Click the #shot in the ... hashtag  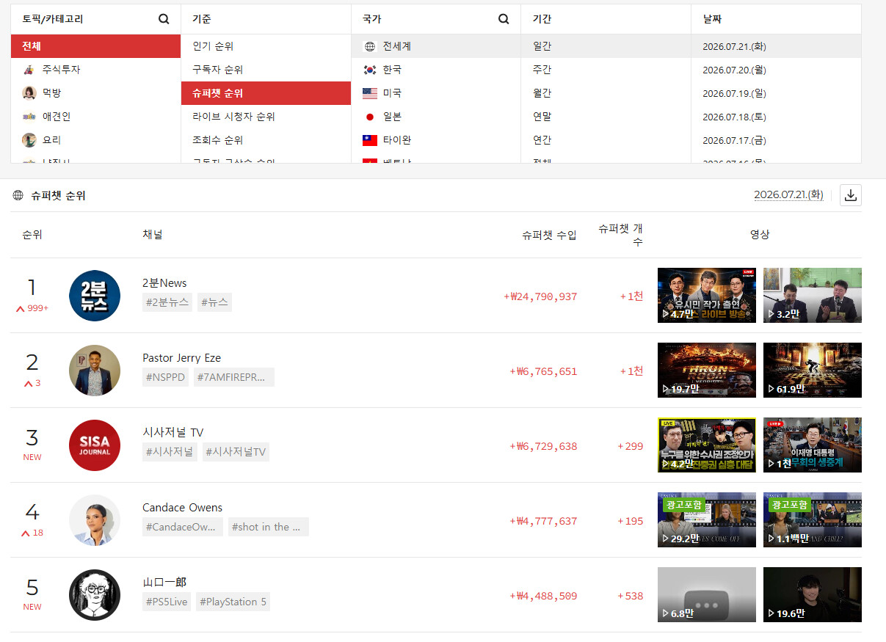click(x=269, y=527)
